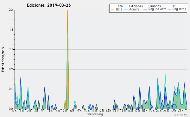Click the 0.9 y-axis value
The image size is (190, 117).
pyautogui.click(x=11, y=69)
